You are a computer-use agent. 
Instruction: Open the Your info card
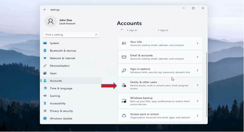point(160,43)
